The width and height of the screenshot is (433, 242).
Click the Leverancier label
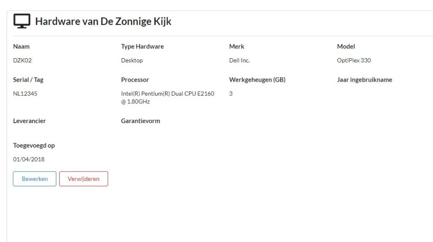click(29, 121)
